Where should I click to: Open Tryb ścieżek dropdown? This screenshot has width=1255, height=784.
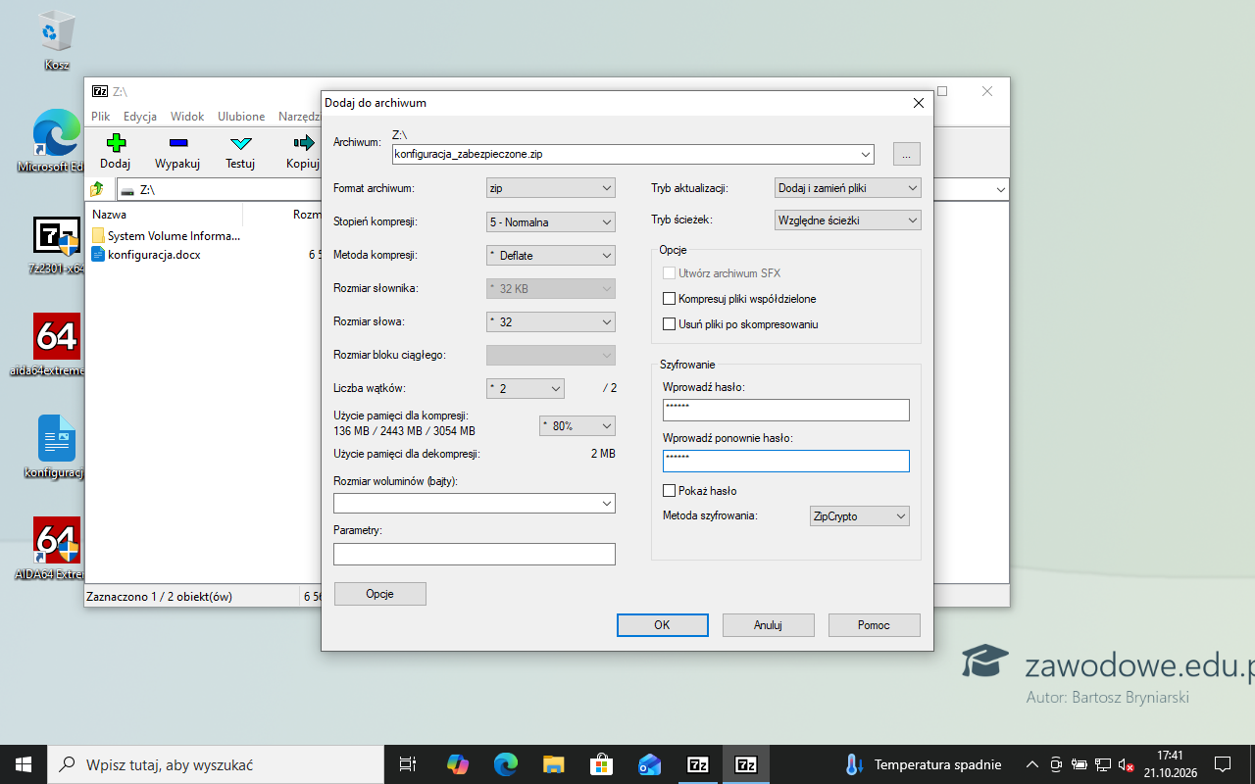(x=848, y=220)
